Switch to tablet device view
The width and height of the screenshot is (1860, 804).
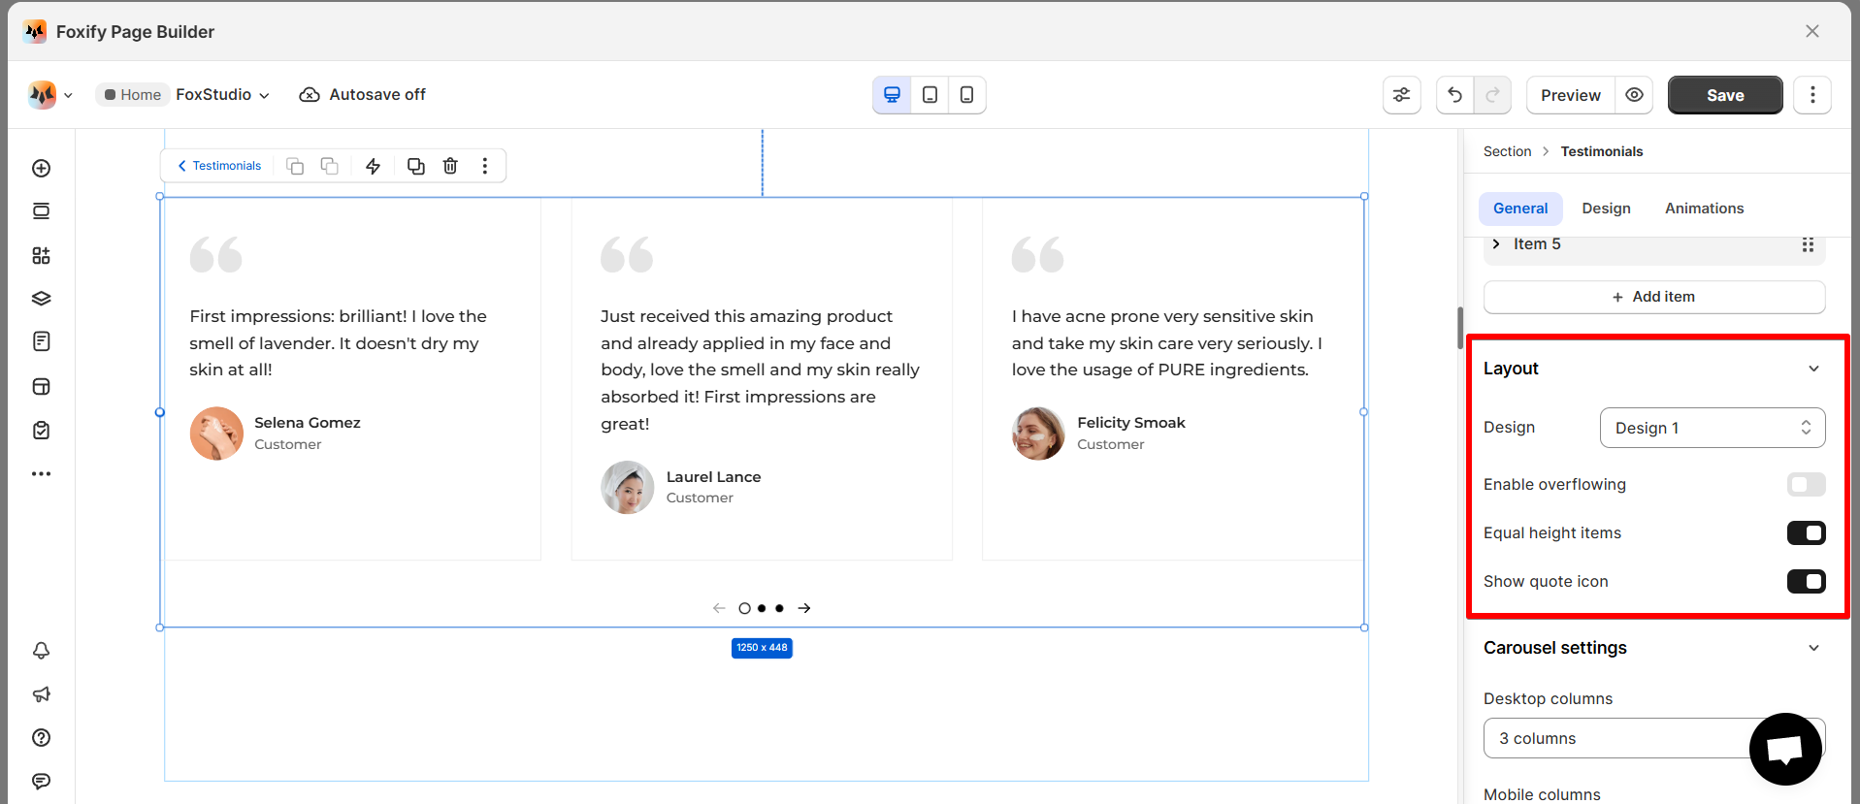click(930, 95)
